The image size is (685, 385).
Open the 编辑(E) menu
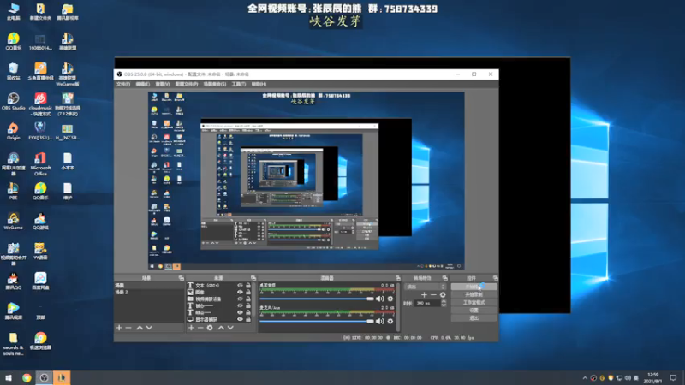tap(142, 84)
